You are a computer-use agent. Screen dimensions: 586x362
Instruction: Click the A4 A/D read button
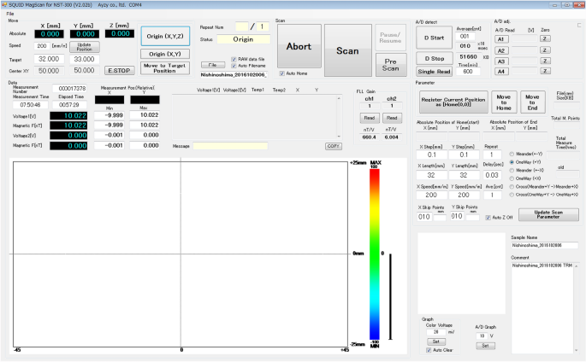tap(501, 71)
